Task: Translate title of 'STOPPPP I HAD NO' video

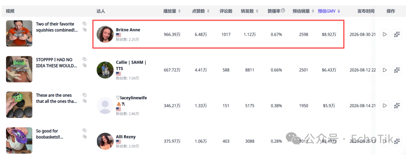Action: (x=85, y=65)
